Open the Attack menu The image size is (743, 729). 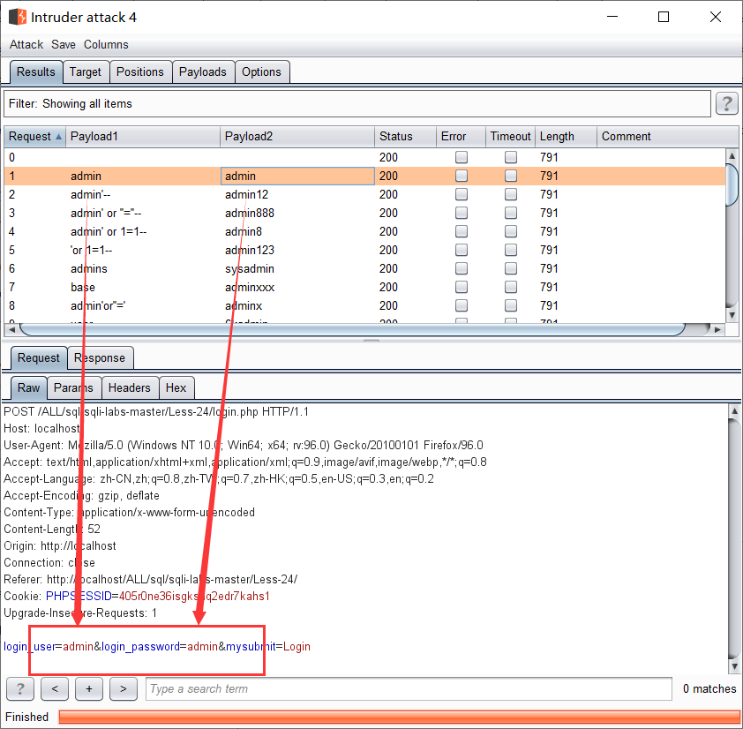(26, 44)
